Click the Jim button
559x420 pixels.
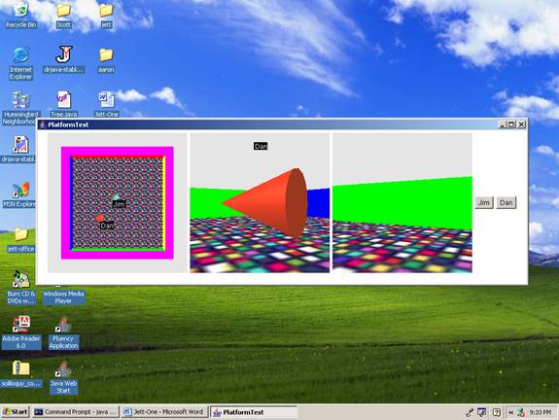484,202
